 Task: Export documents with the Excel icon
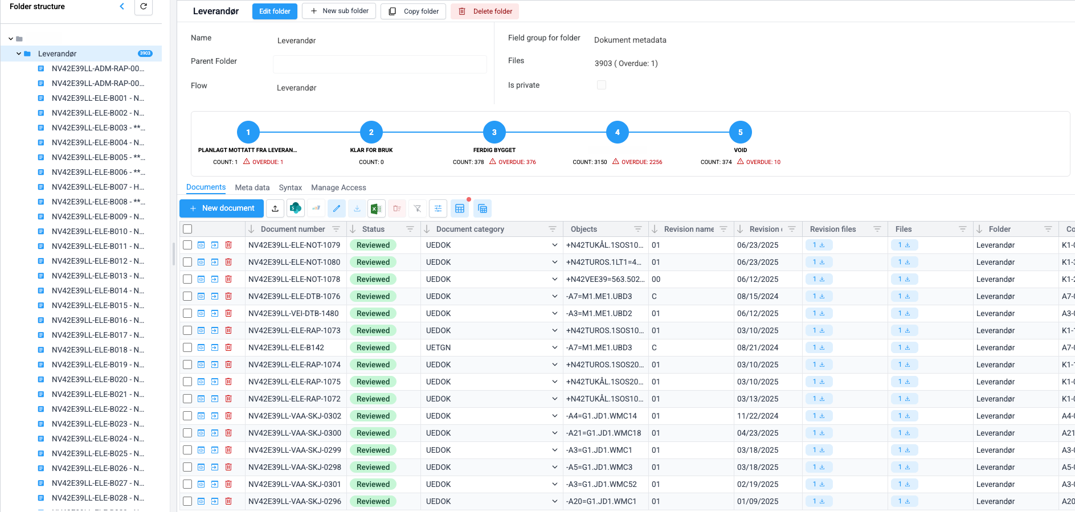(x=377, y=208)
